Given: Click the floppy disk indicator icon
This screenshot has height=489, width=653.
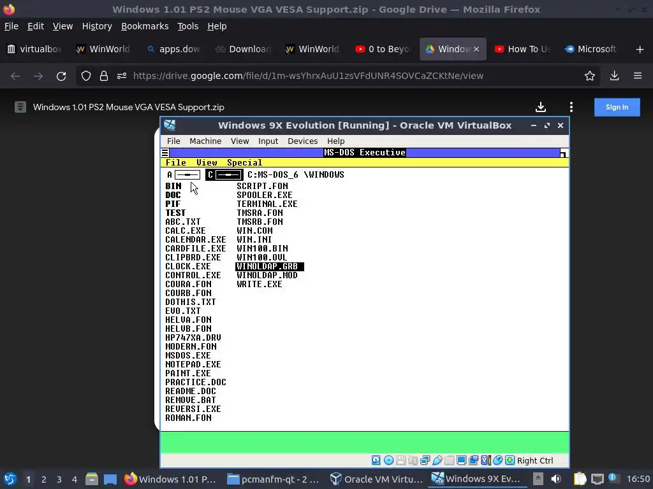Looking at the screenshot, I should pyautogui.click(x=400, y=460).
